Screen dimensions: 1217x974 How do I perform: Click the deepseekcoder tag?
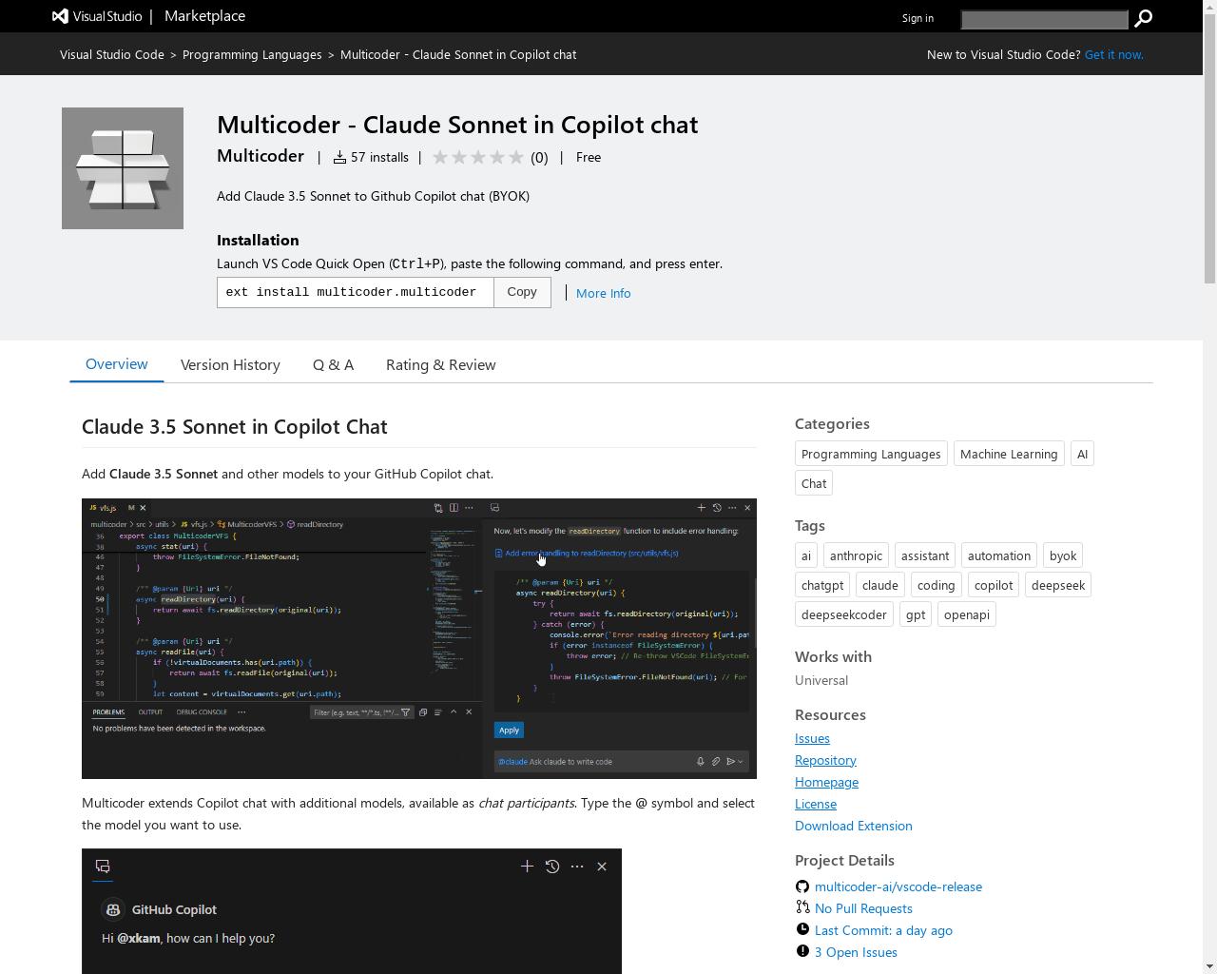click(844, 614)
